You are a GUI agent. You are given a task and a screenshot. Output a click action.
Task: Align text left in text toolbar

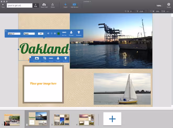(48, 33)
